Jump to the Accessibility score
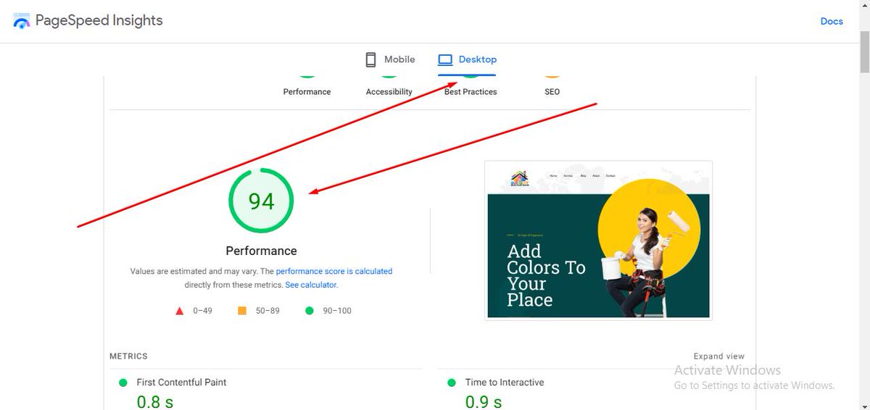870x410 pixels. (389, 92)
